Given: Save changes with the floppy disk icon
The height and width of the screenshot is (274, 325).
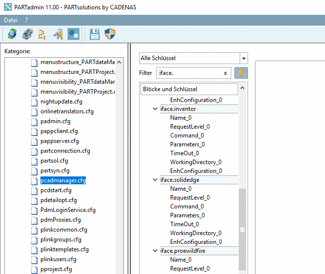Looking at the screenshot, I should 95,34.
